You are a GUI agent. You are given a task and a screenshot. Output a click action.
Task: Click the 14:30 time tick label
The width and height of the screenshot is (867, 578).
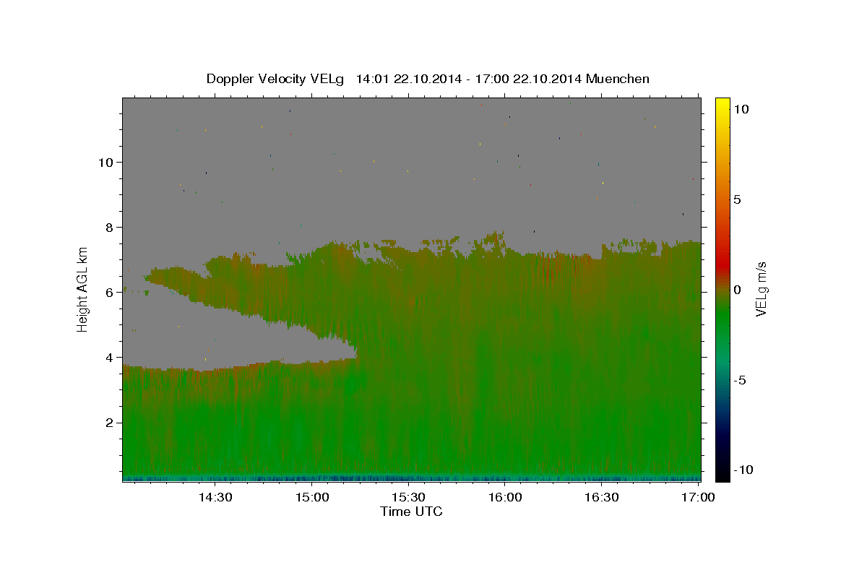coord(215,497)
